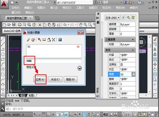The image size is (159, 117).
Task: Toggle Grid Display in status bar
Action: (44, 114)
